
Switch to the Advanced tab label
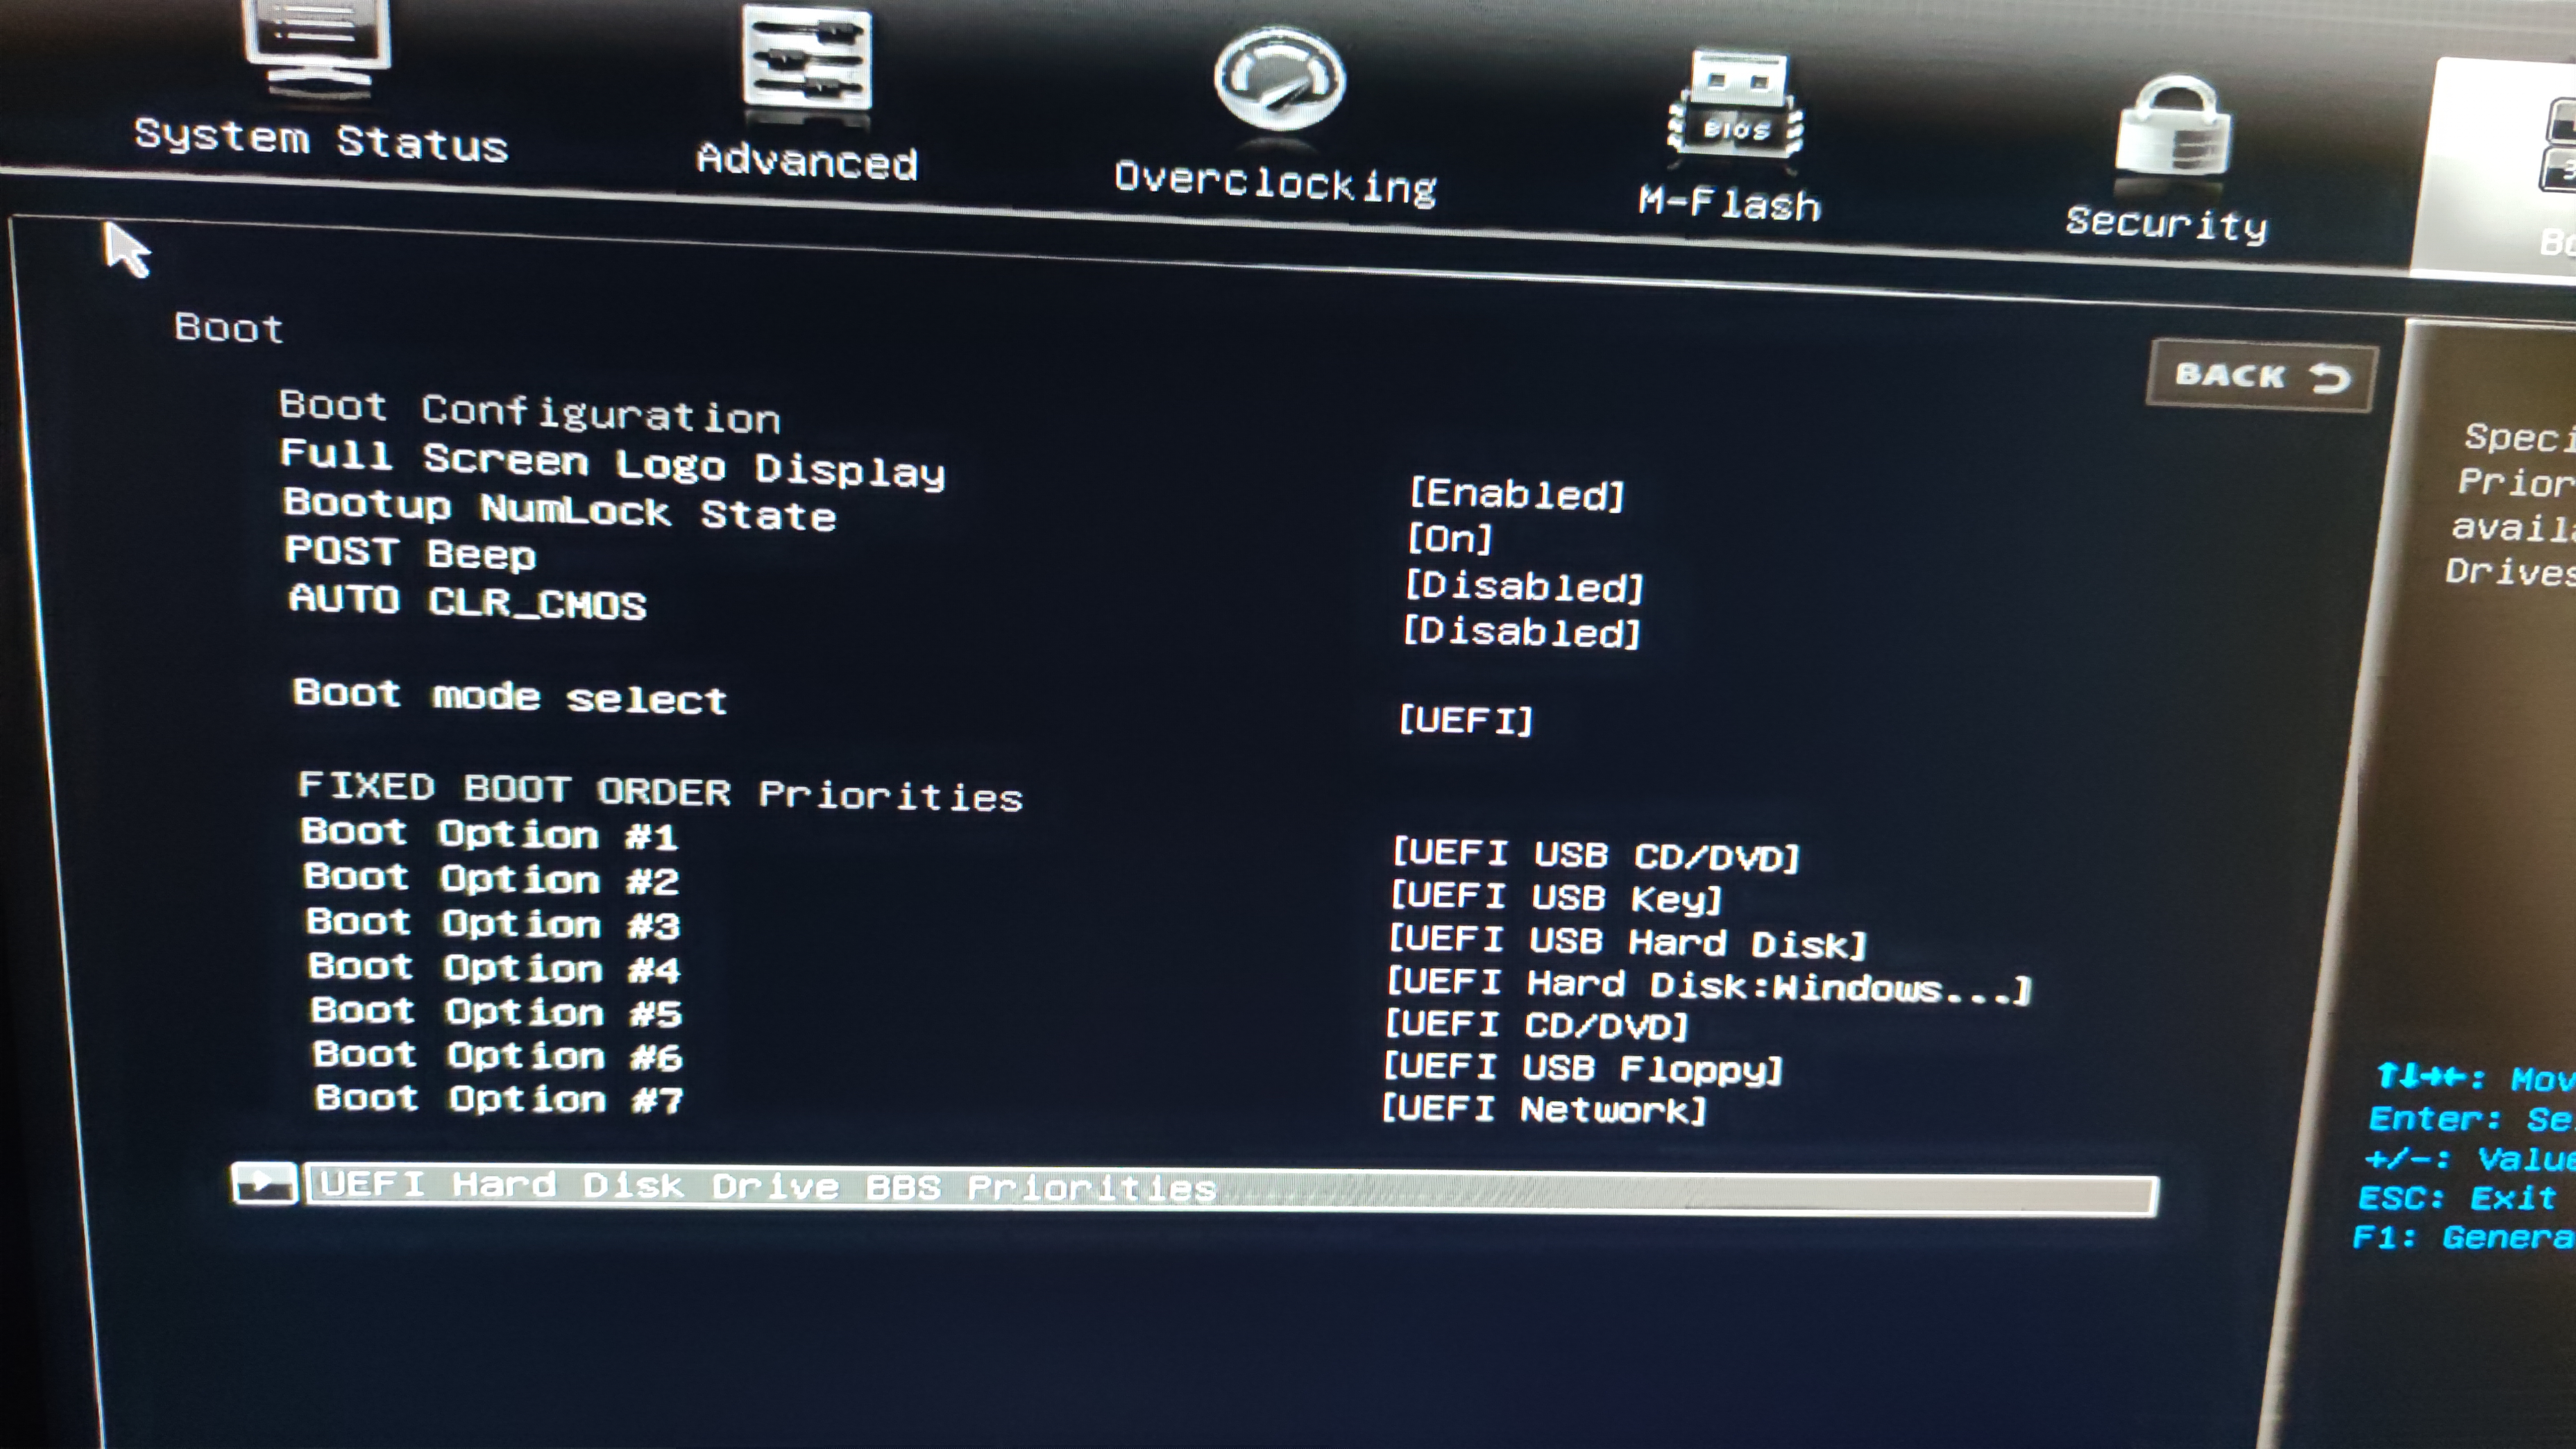coord(806,161)
